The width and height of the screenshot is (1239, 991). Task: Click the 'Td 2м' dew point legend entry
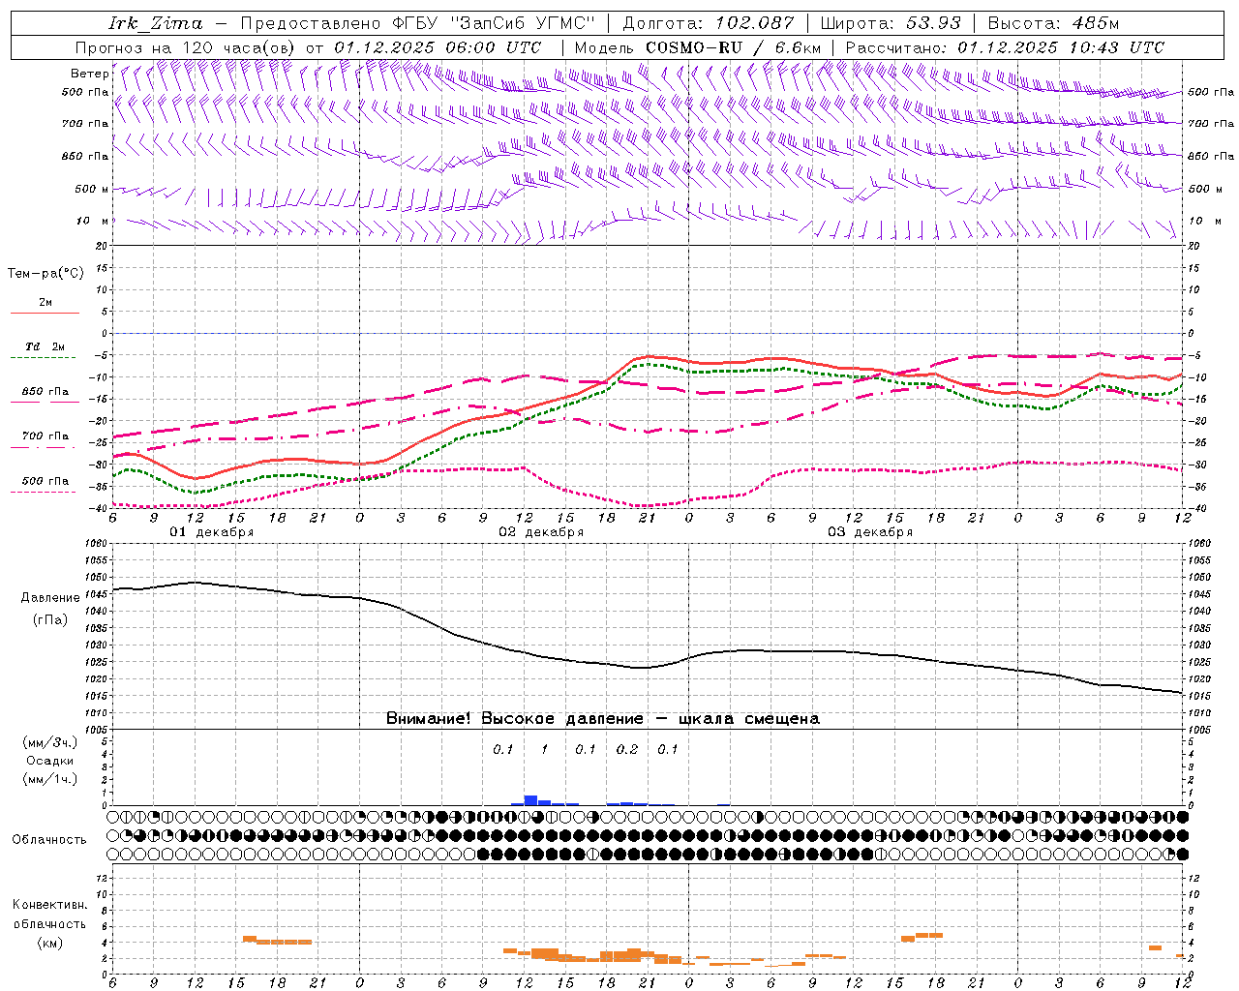pos(45,346)
